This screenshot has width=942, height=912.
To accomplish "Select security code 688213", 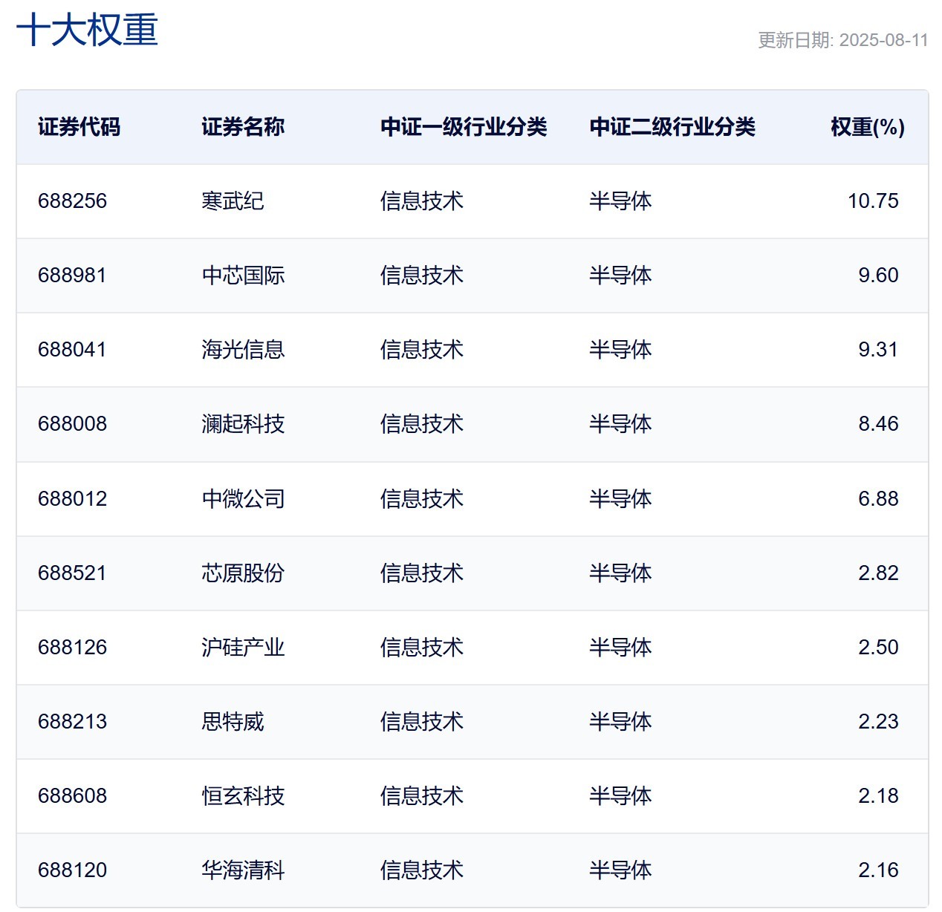I will 72,721.
